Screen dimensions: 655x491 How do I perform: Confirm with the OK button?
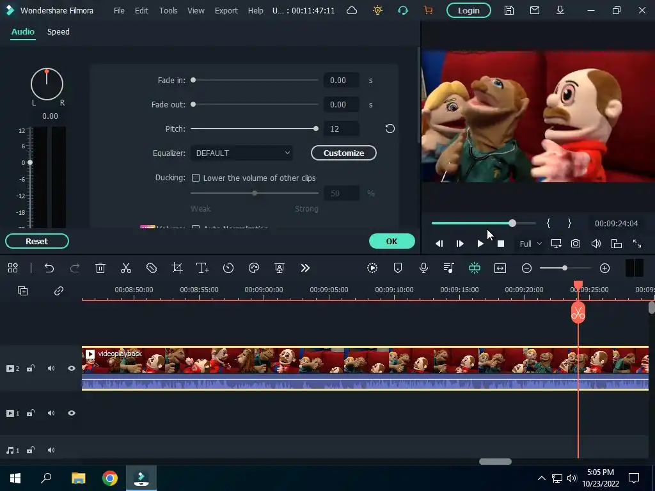point(392,241)
